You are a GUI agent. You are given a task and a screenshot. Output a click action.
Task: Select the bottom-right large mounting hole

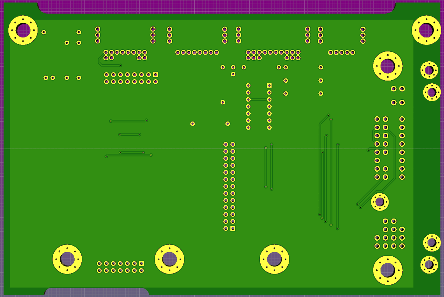[388, 270]
